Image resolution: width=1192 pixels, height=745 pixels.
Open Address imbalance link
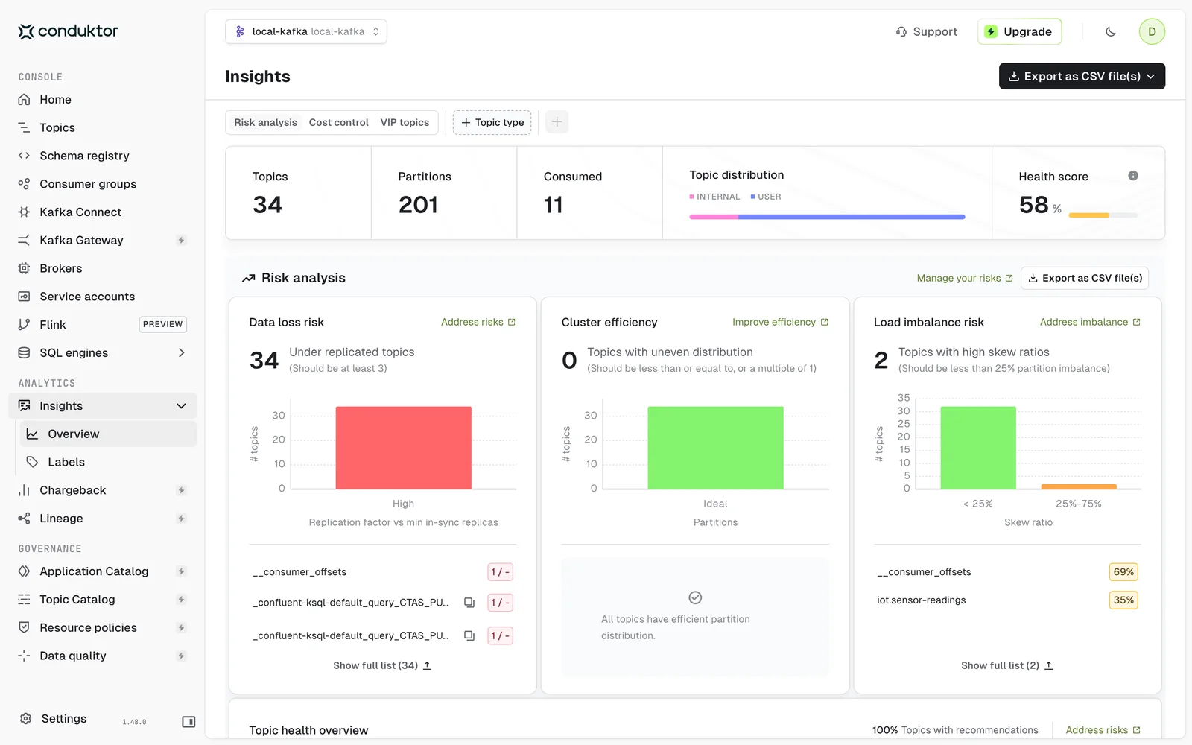[1090, 322]
